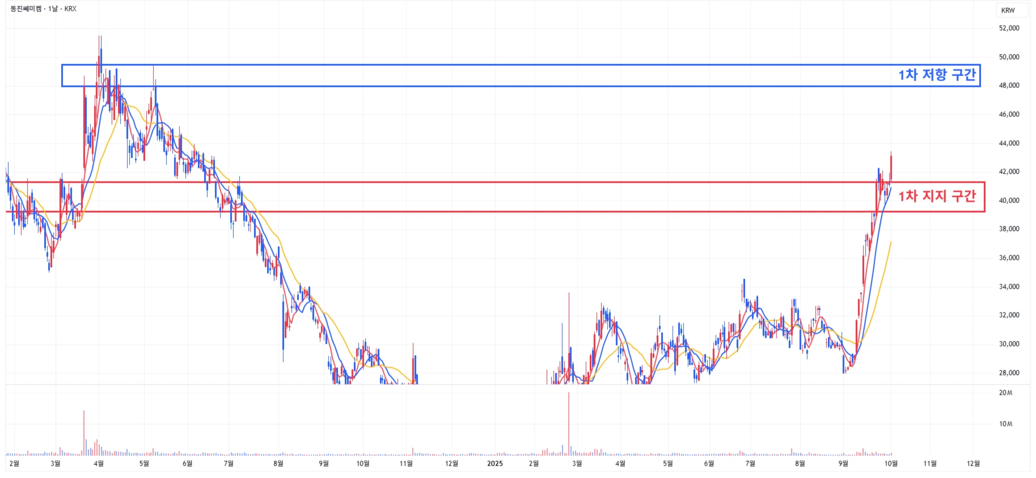1036x478 pixels.
Task: Click the 38,000 price axis label
Action: (x=1009, y=229)
